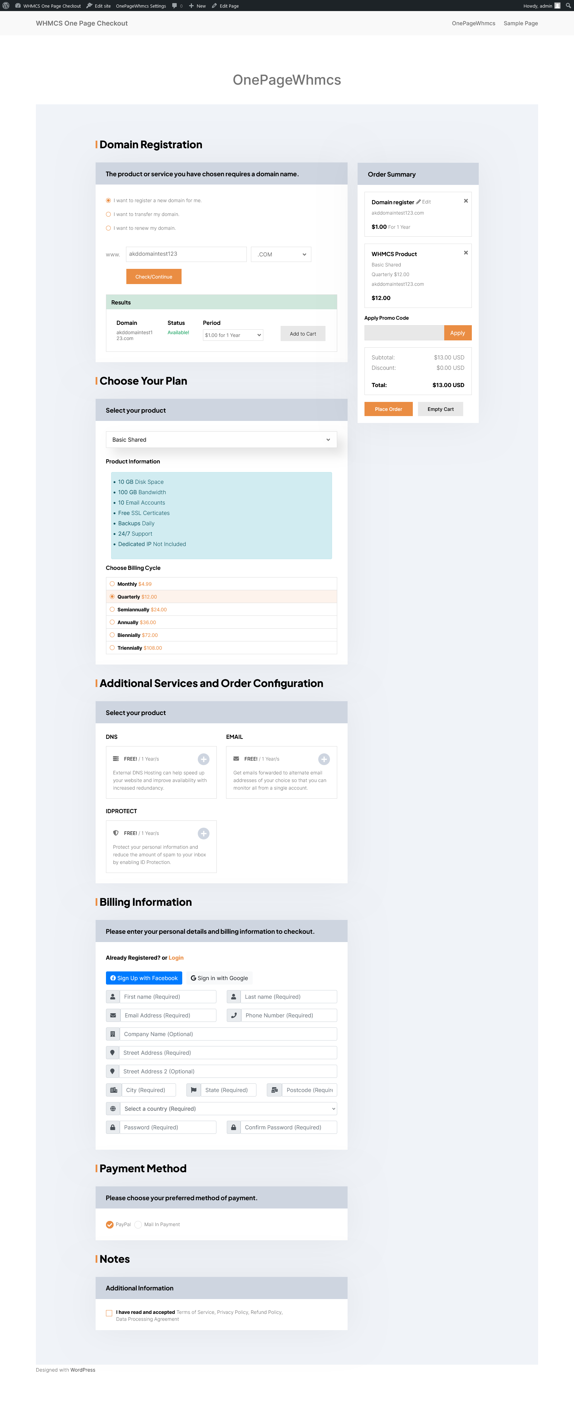The width and height of the screenshot is (574, 1411).
Task: Click the Sign Up with Facebook button
Action: coord(144,978)
